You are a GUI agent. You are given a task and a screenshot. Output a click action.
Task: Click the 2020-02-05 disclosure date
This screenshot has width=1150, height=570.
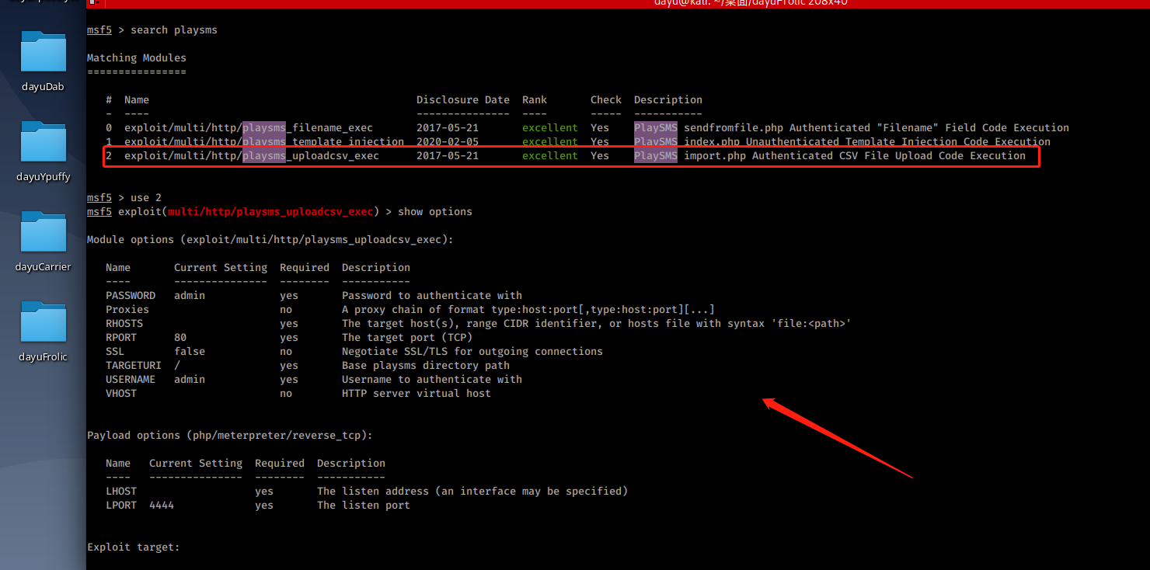pyautogui.click(x=448, y=142)
